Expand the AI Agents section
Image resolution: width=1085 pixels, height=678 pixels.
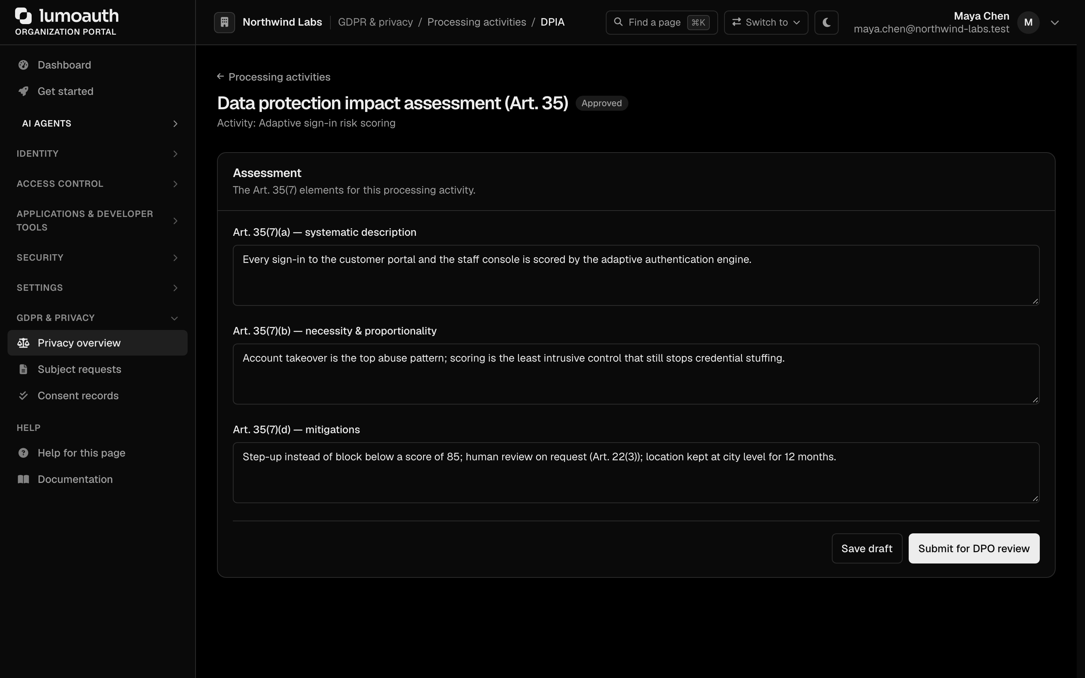click(x=97, y=123)
